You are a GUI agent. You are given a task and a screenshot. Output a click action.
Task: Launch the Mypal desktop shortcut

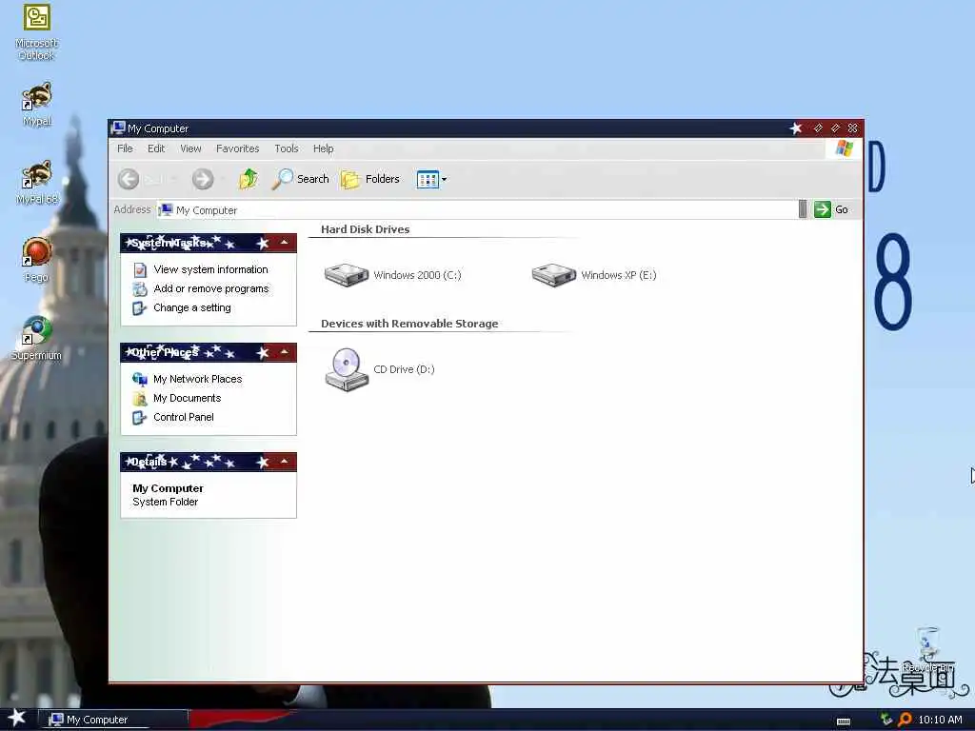[37, 104]
